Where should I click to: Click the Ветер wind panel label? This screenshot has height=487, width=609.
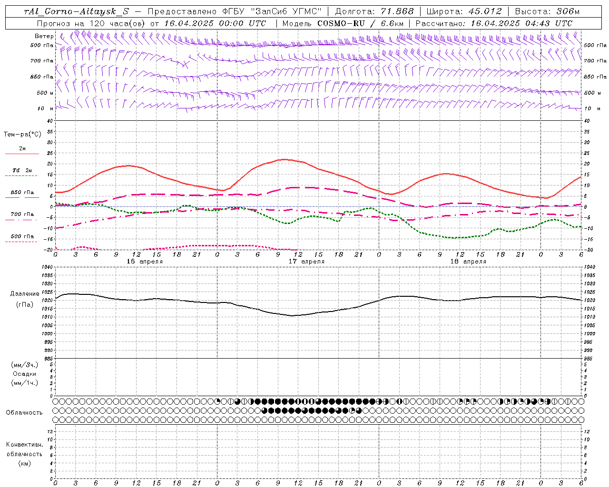tap(44, 36)
